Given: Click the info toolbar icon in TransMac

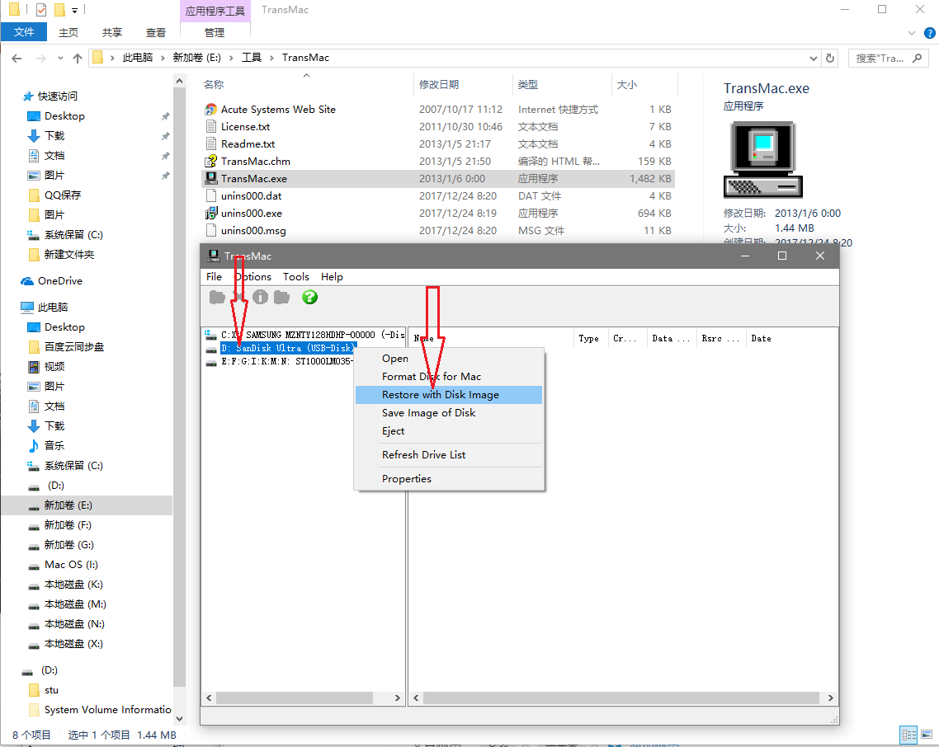Looking at the screenshot, I should [260, 297].
